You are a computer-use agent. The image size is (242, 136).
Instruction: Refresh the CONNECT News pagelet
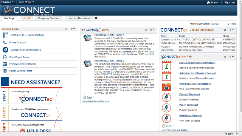[146, 30]
